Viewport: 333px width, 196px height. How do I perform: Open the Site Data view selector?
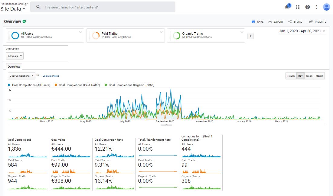[13, 9]
